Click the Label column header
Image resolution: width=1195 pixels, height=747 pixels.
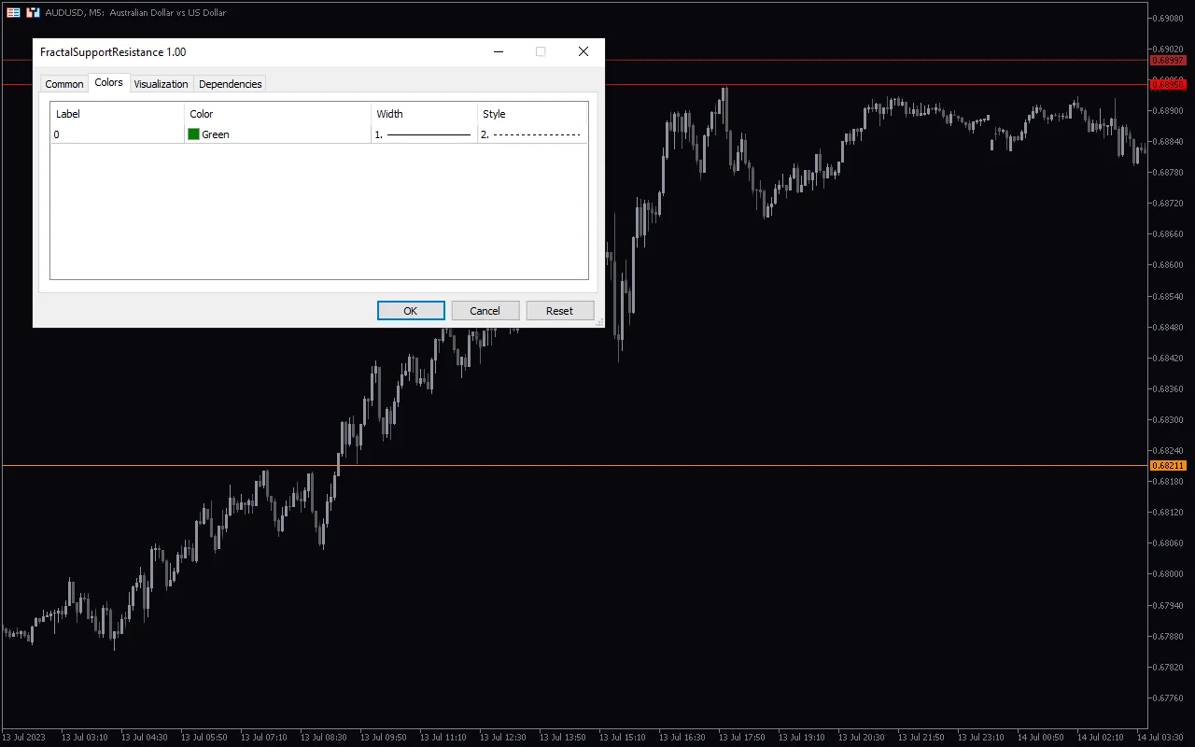(67, 113)
